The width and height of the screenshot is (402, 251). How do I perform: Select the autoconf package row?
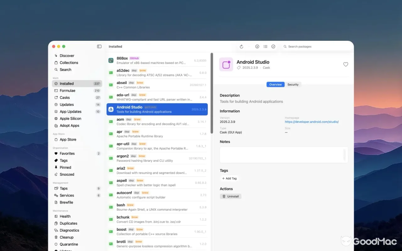click(157, 195)
